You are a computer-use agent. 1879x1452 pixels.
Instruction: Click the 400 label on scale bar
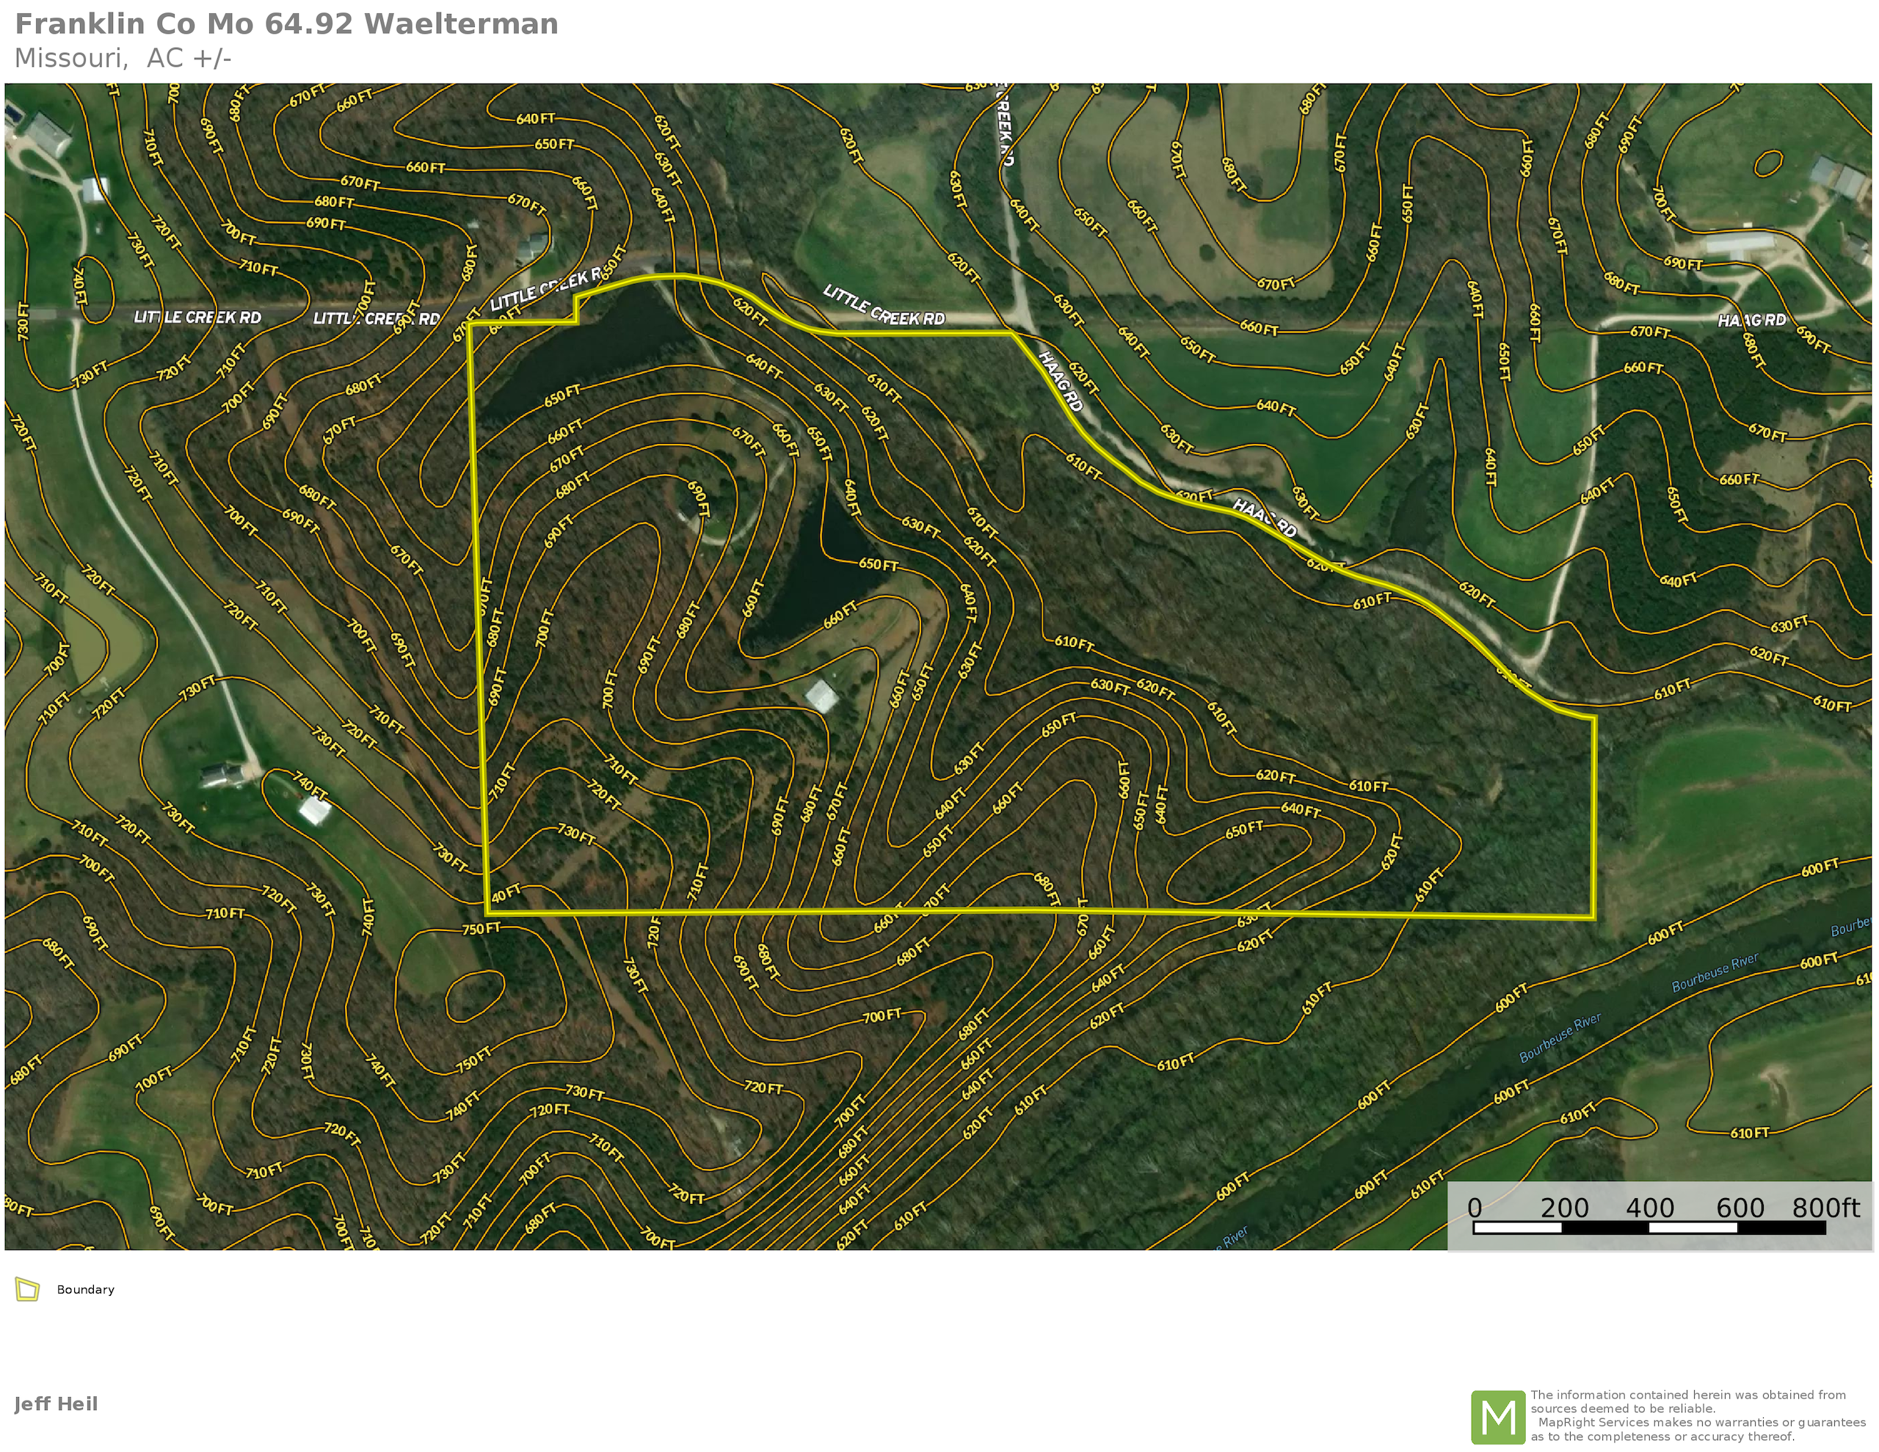(x=1649, y=1208)
